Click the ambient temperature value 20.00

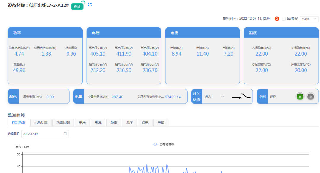[x=301, y=70]
